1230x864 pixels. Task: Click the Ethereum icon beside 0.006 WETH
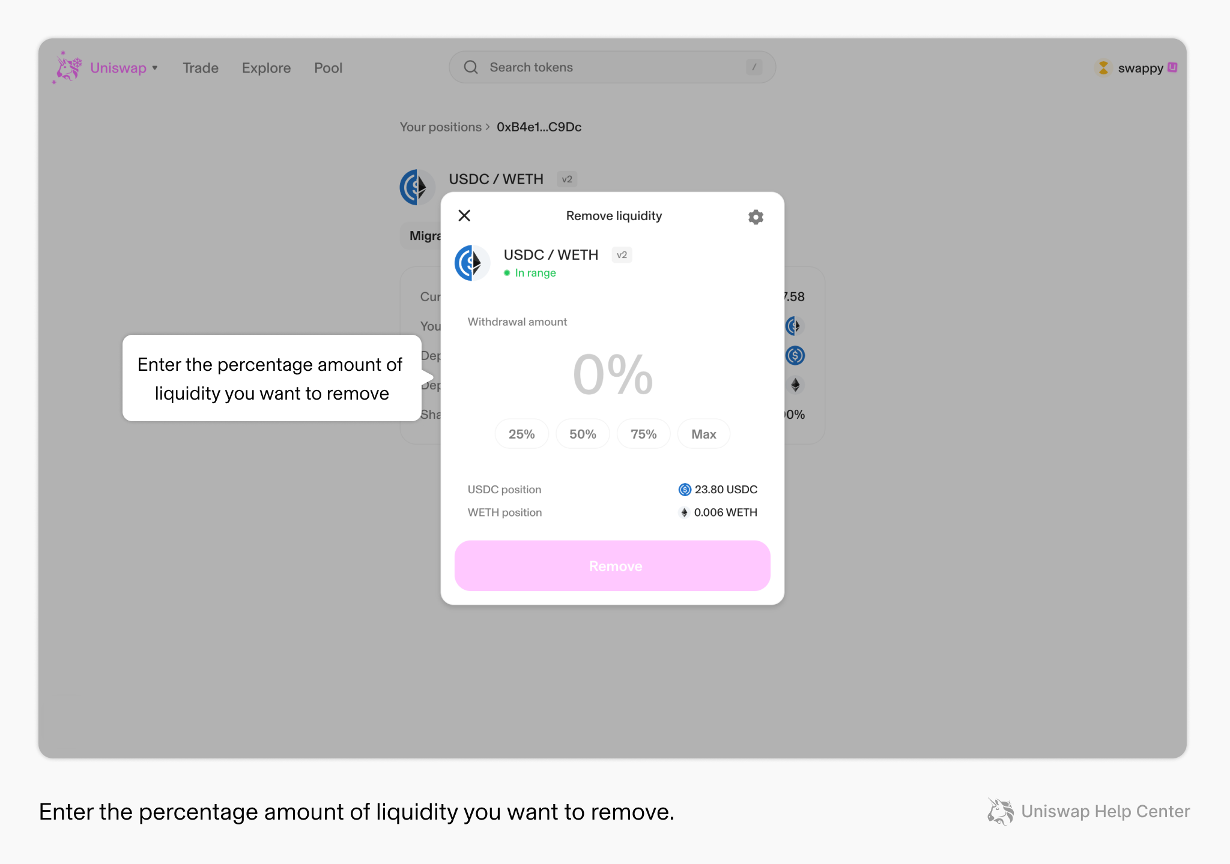pos(684,512)
